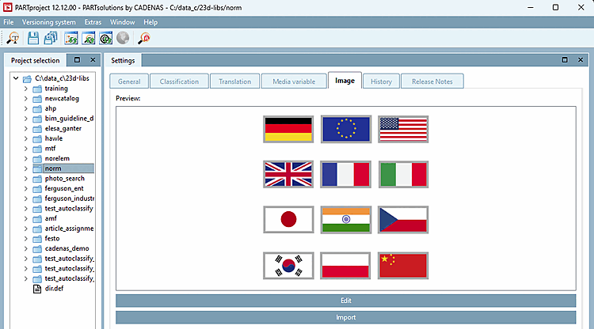Click the PARTproject app icon in title bar
The height and width of the screenshot is (329, 594).
pos(8,7)
